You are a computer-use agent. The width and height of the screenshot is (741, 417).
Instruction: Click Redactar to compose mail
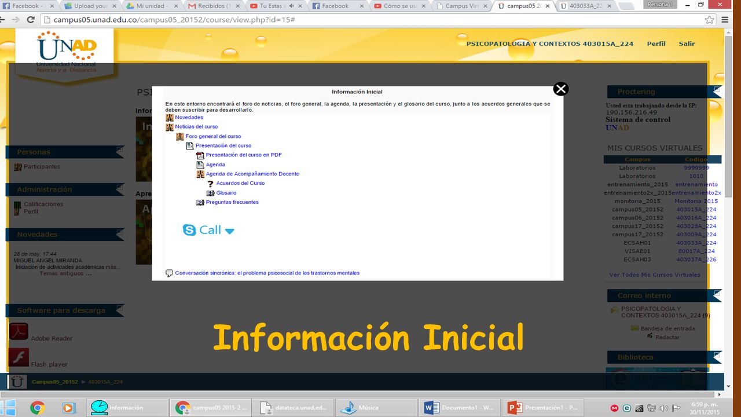667,337
